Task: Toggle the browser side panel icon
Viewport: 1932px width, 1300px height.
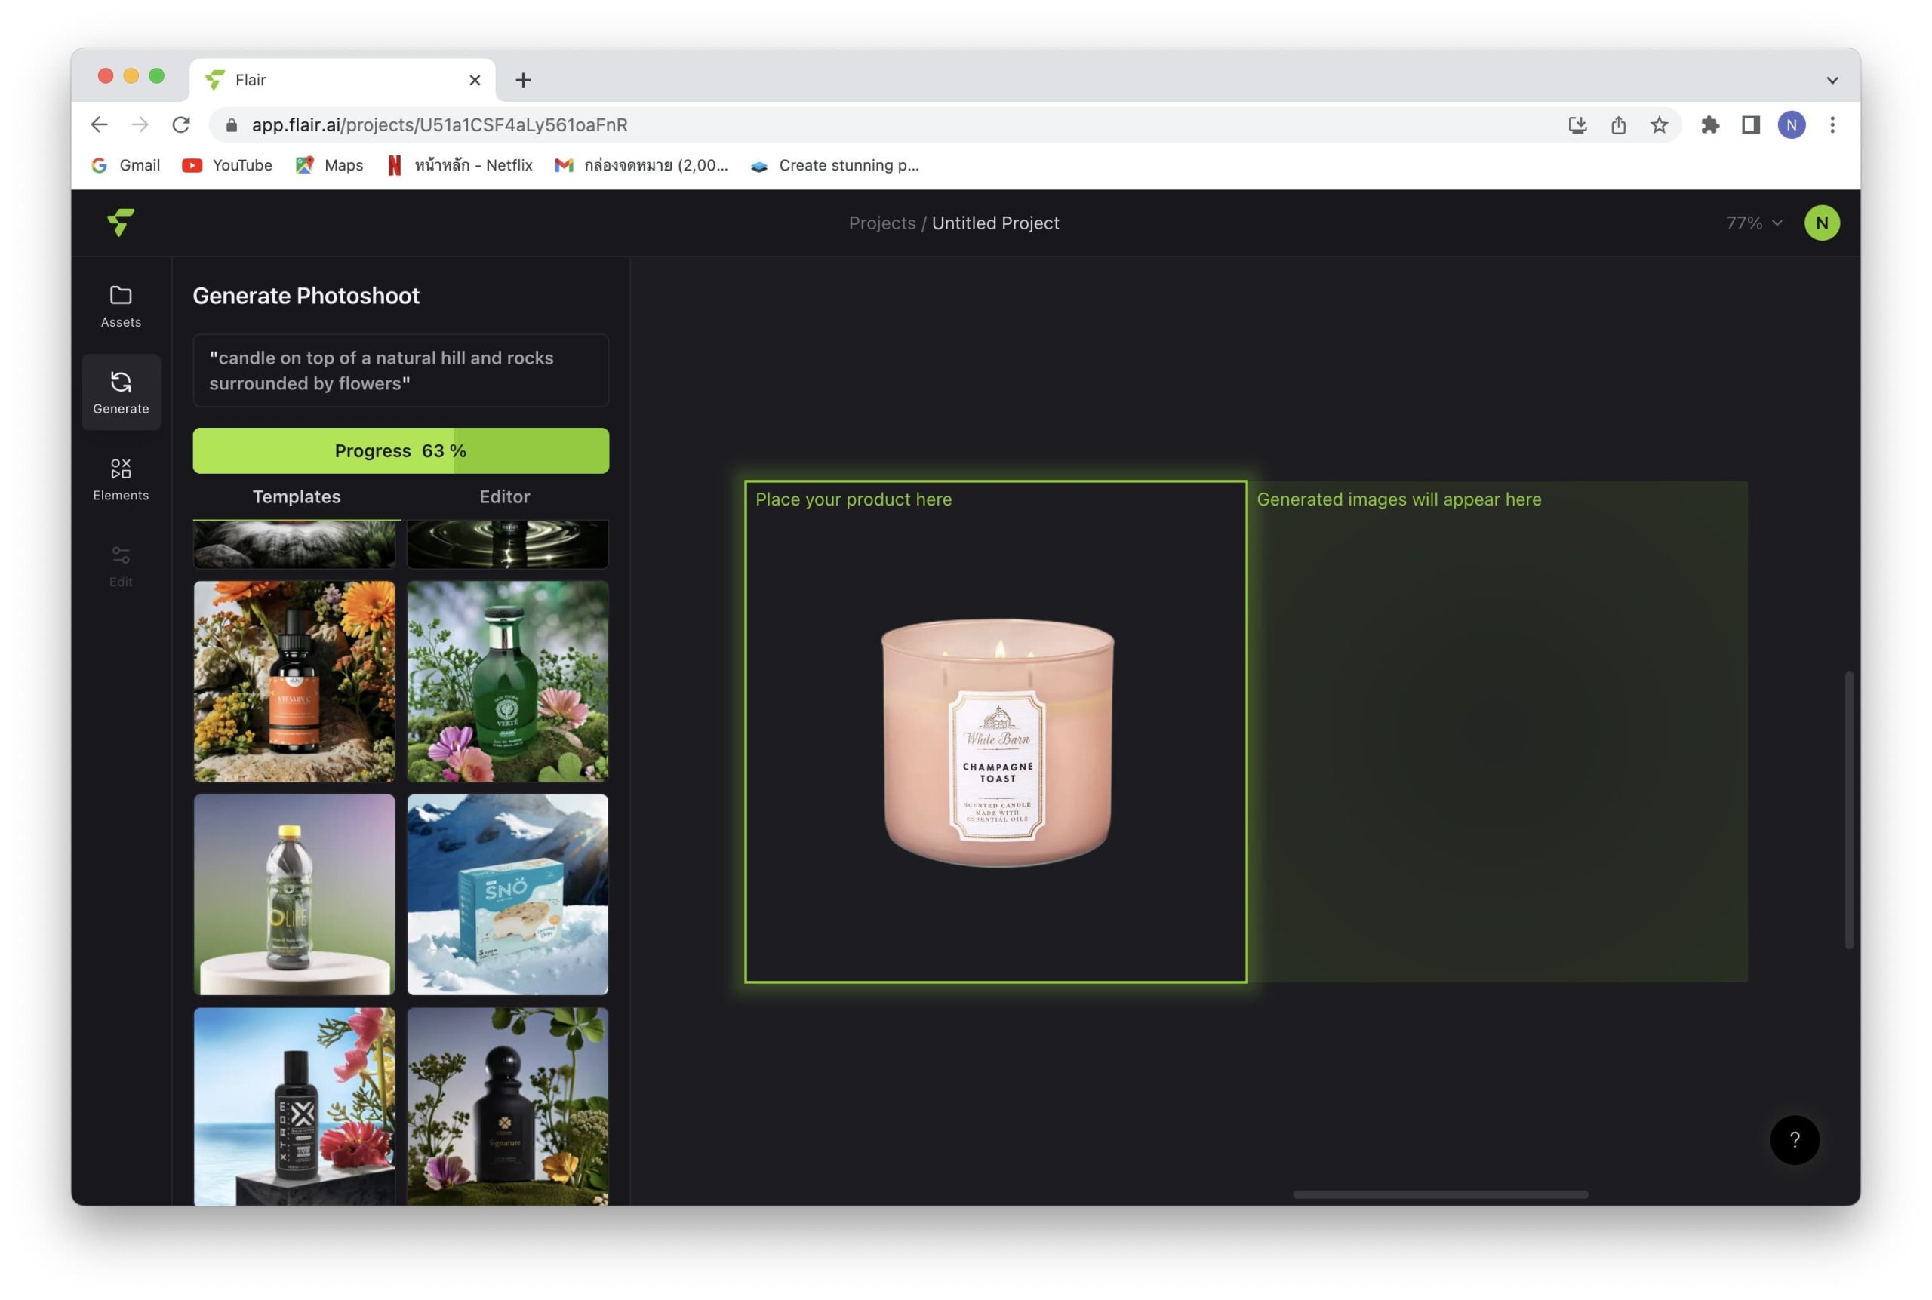Action: pos(1749,125)
